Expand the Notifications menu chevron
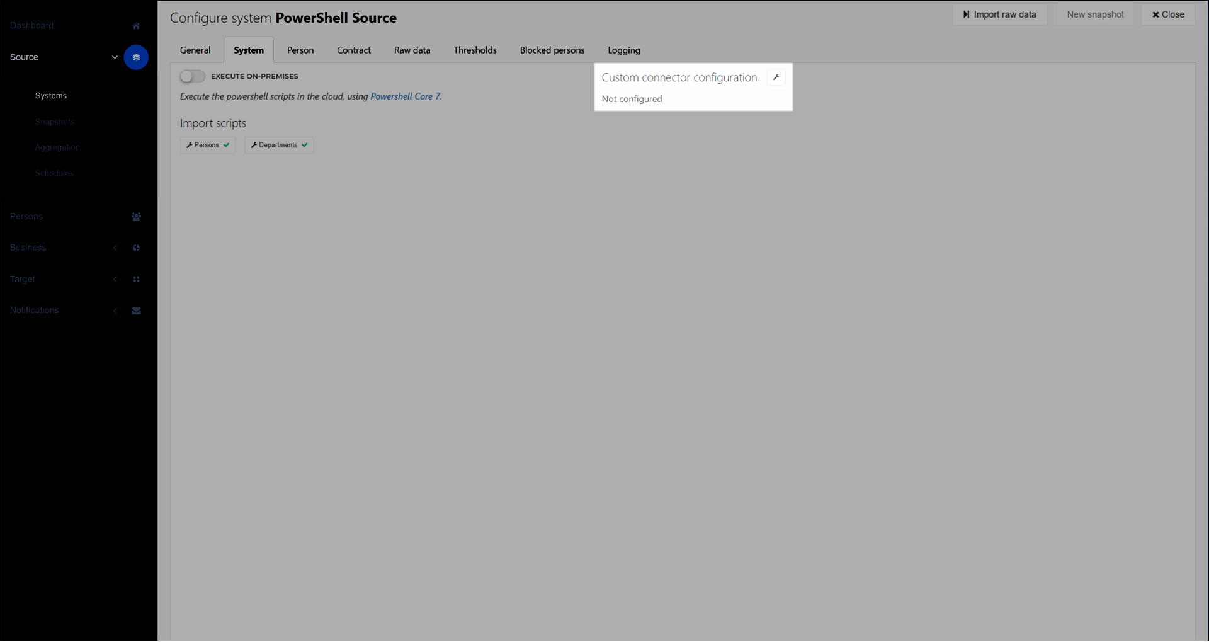Screen dimensions: 1209x642 [x=115, y=311]
